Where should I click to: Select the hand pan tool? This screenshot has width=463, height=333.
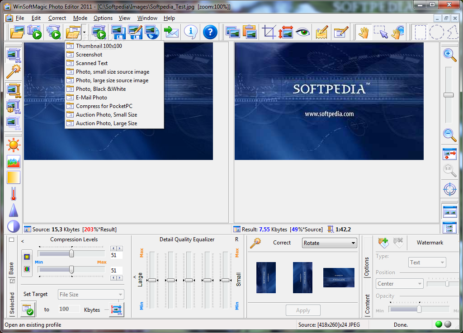[364, 32]
